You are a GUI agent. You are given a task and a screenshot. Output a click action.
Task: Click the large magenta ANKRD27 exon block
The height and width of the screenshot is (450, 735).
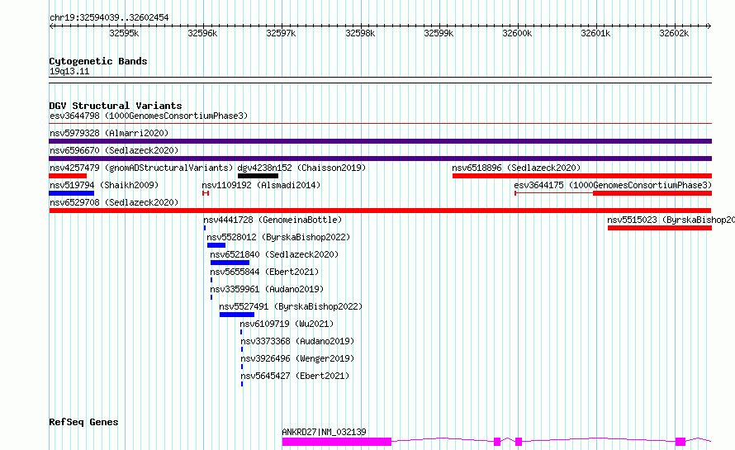click(337, 442)
